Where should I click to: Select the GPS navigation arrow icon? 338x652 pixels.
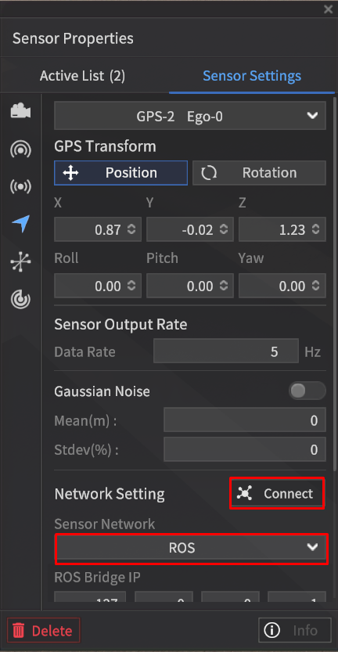point(21,224)
